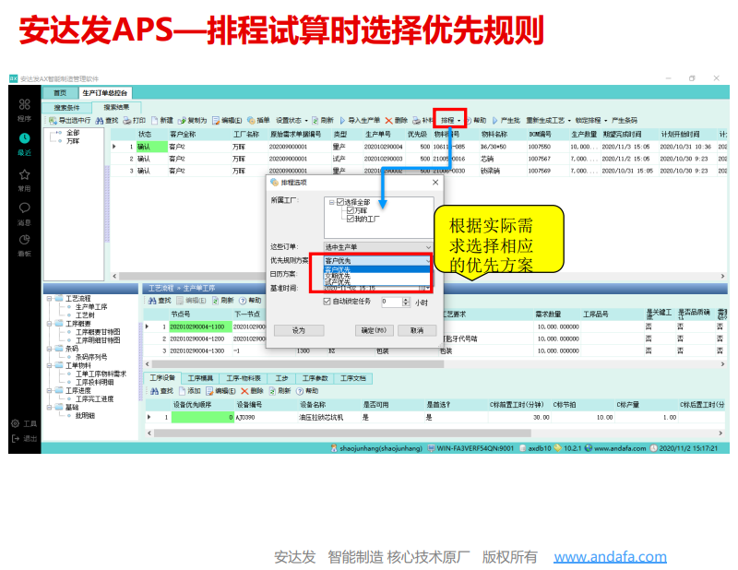Collapse the 工艺流程 tree node
Image resolution: width=738 pixels, height=570 pixels.
point(50,299)
